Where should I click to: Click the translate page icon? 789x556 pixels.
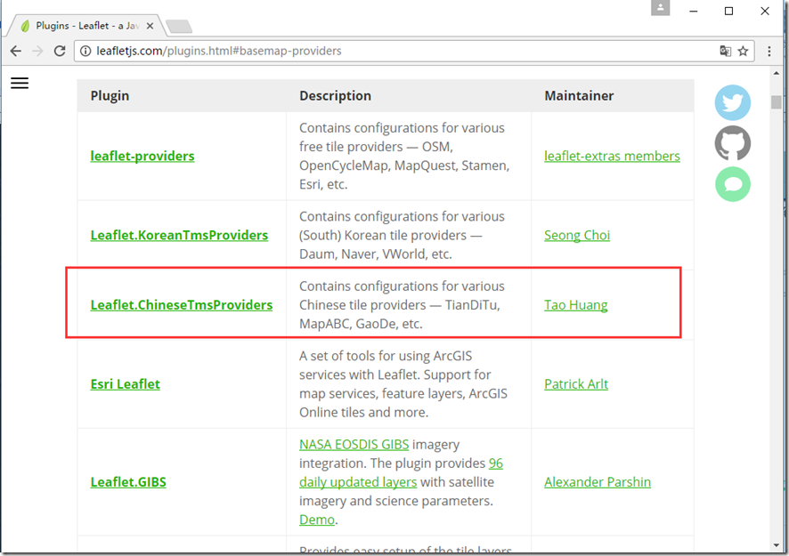725,51
